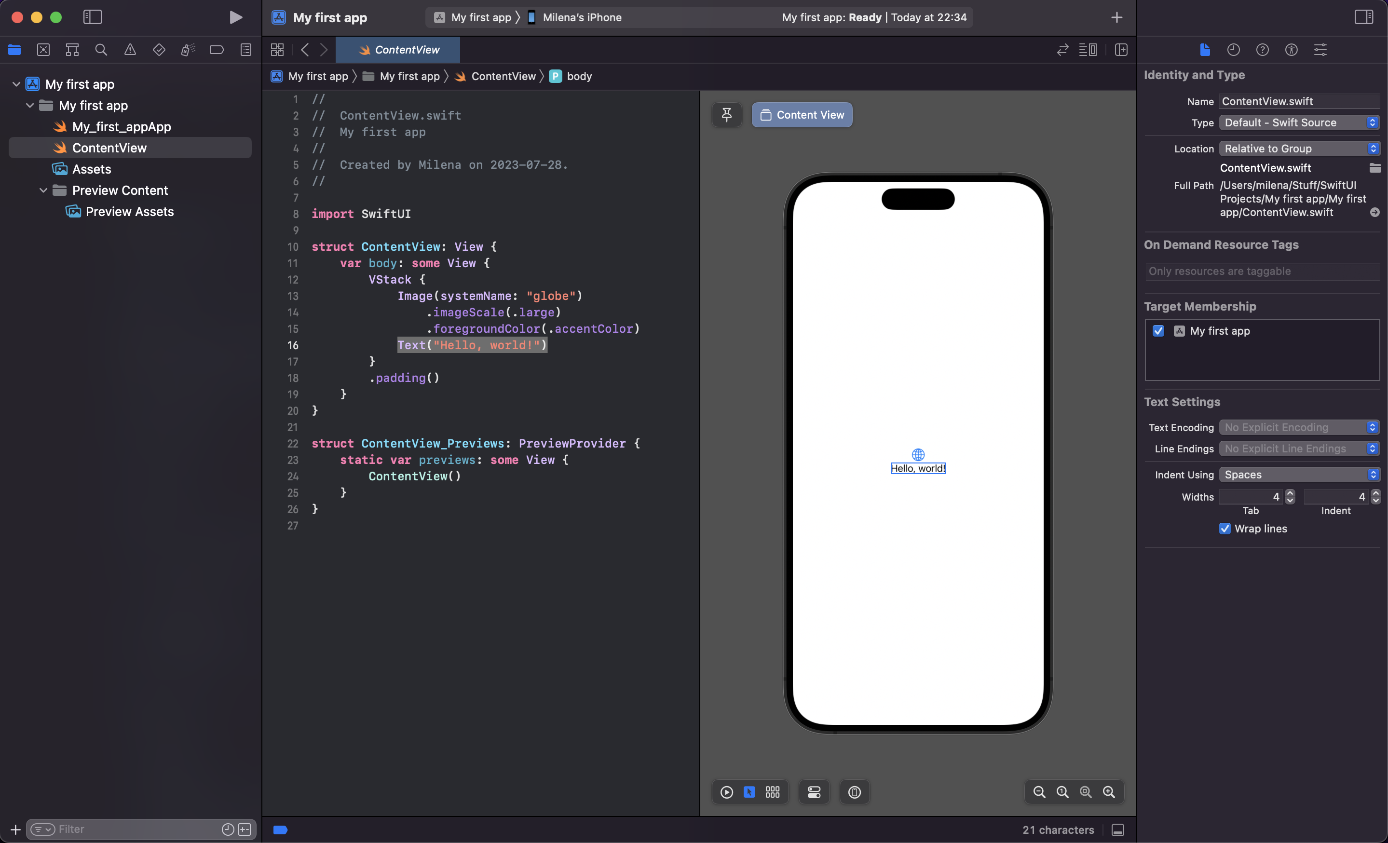Show the Attributes inspector tab
Viewport: 1388px width, 843px height.
point(1320,50)
